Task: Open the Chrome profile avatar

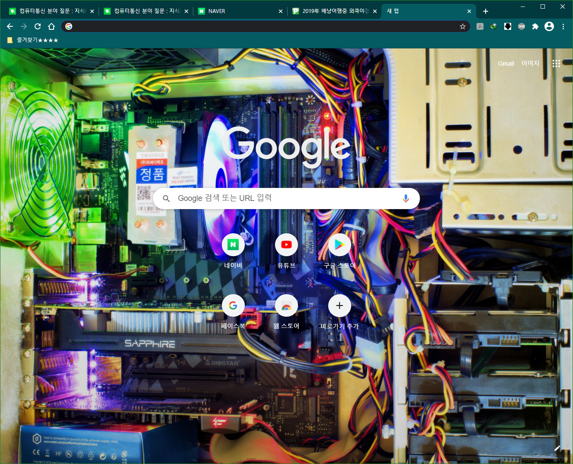Action: (549, 26)
